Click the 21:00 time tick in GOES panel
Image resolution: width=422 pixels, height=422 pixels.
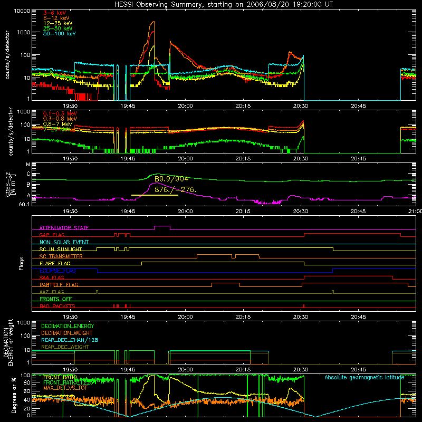[415, 212]
